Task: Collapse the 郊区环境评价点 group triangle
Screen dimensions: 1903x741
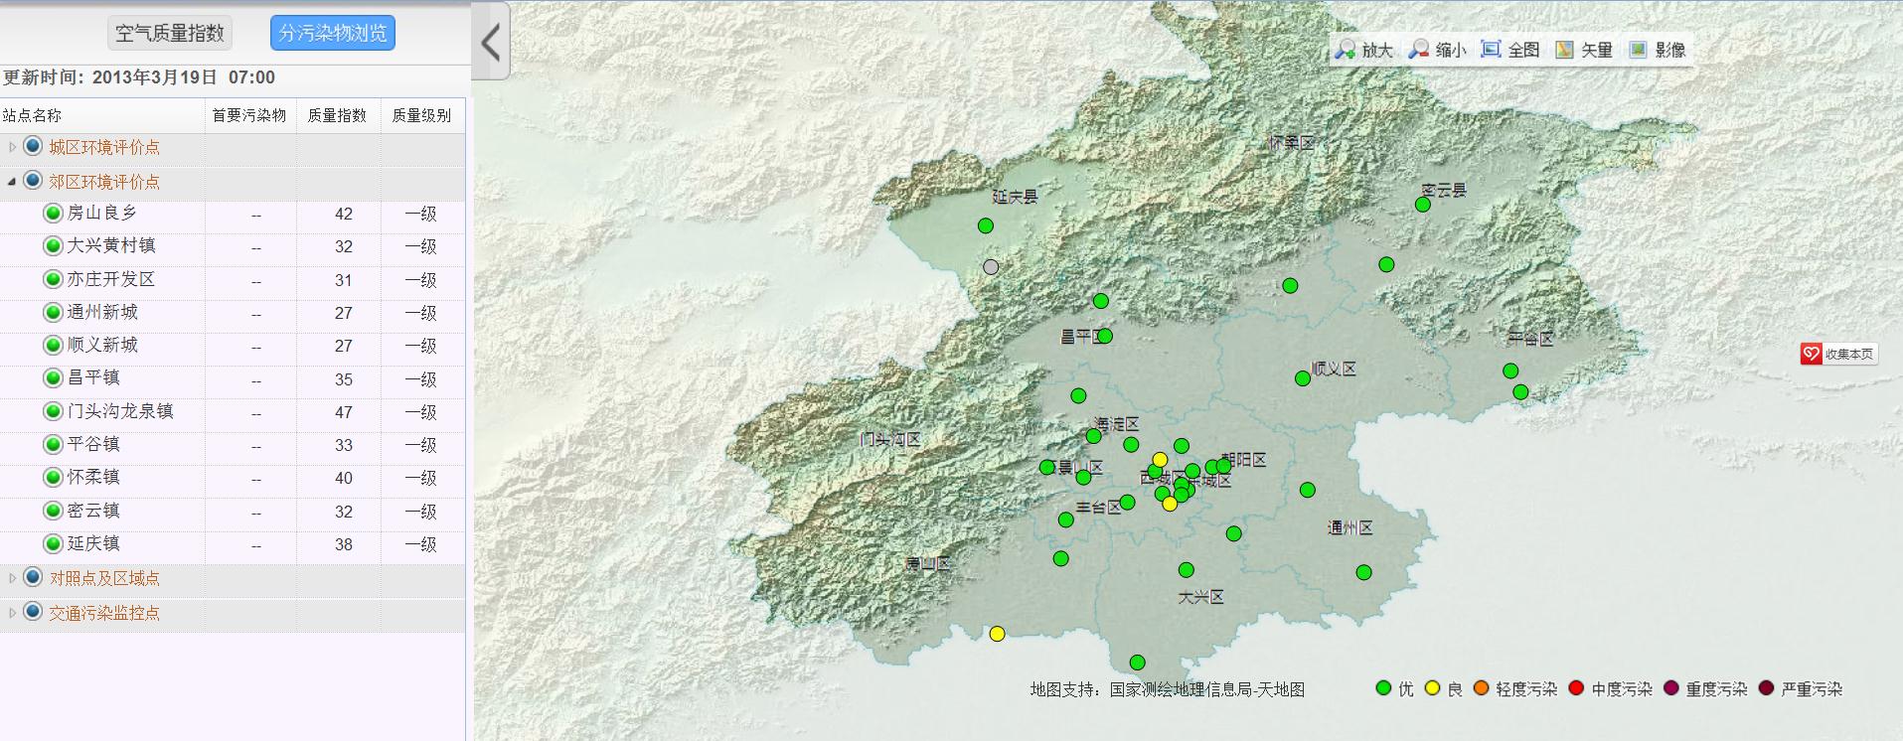Action: (x=12, y=182)
